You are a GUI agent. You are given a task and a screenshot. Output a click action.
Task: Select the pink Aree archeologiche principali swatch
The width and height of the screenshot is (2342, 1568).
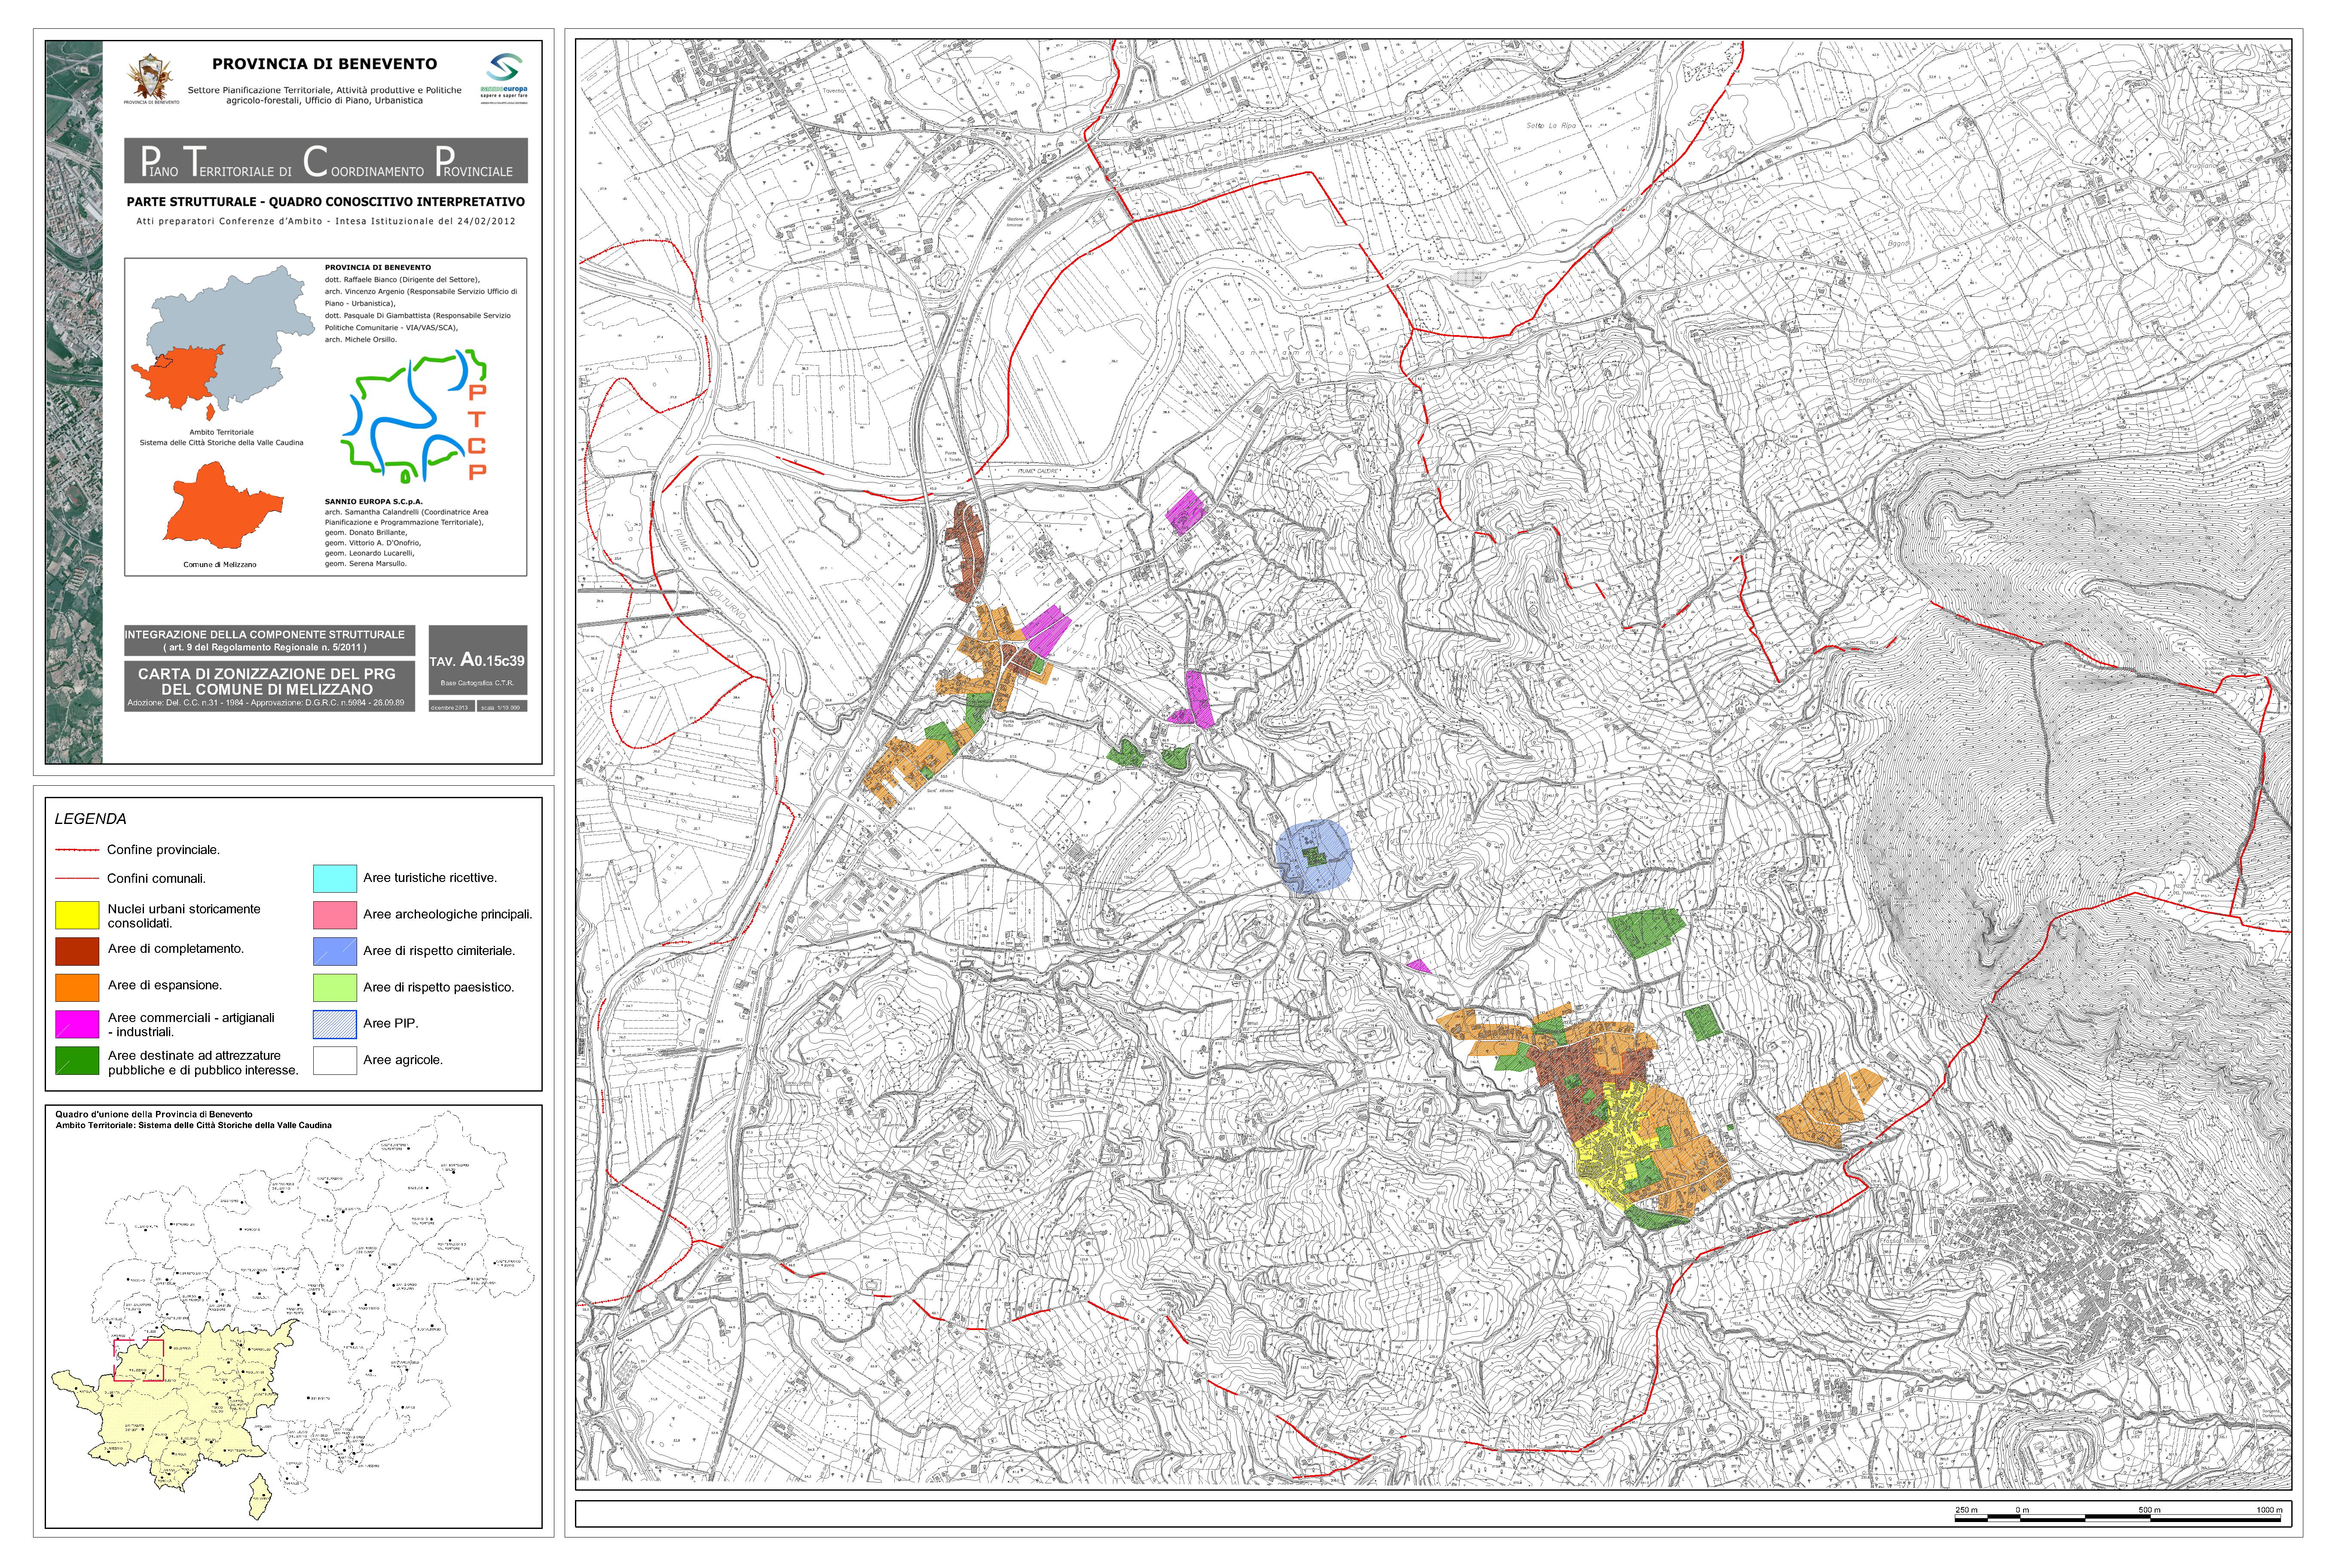point(335,915)
